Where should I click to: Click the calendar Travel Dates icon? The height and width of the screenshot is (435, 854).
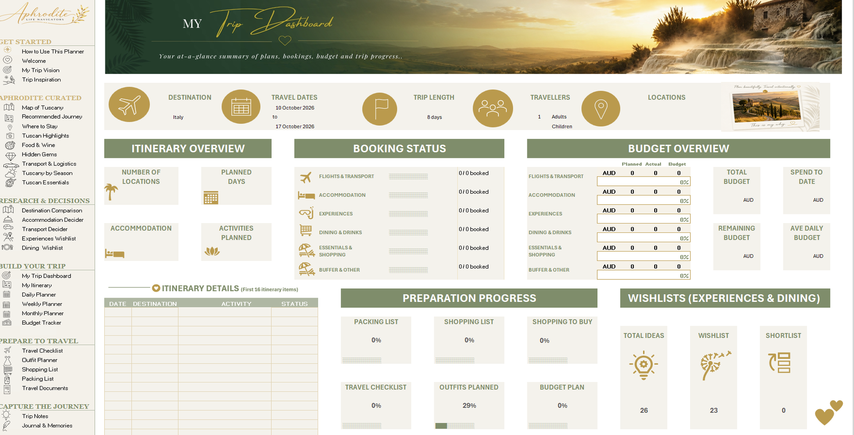[241, 107]
